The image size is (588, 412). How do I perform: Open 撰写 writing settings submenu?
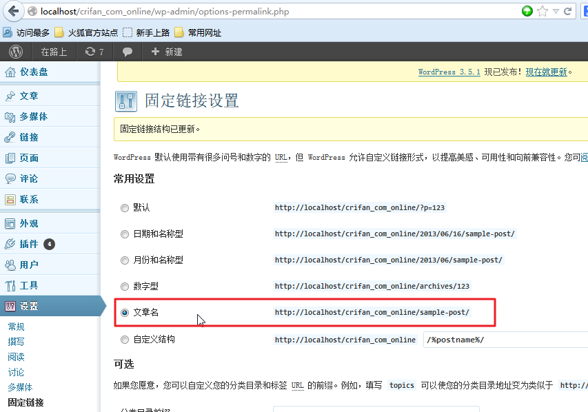pos(16,342)
